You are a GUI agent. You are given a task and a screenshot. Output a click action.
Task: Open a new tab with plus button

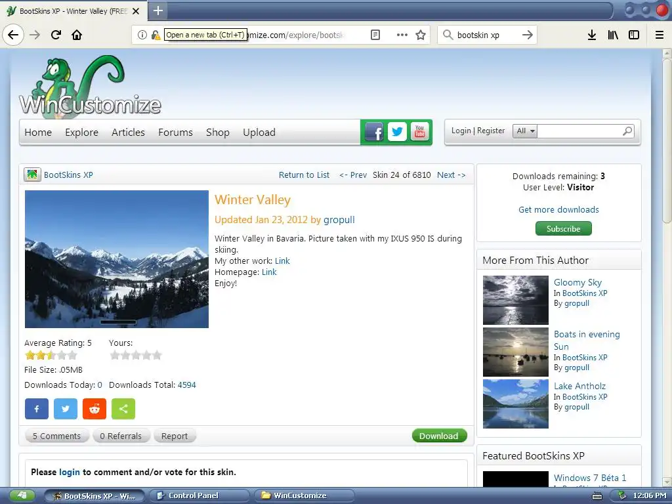158,10
